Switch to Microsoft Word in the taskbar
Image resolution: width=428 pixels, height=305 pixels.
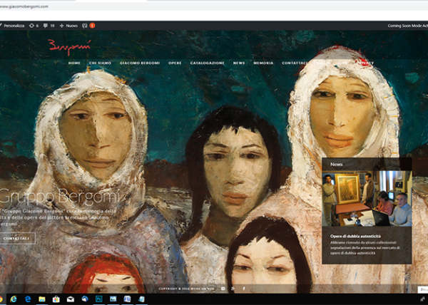[127, 299]
